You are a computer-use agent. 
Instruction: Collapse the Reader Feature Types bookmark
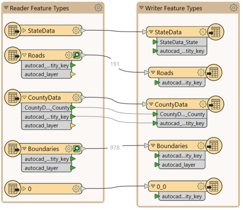[6, 7]
